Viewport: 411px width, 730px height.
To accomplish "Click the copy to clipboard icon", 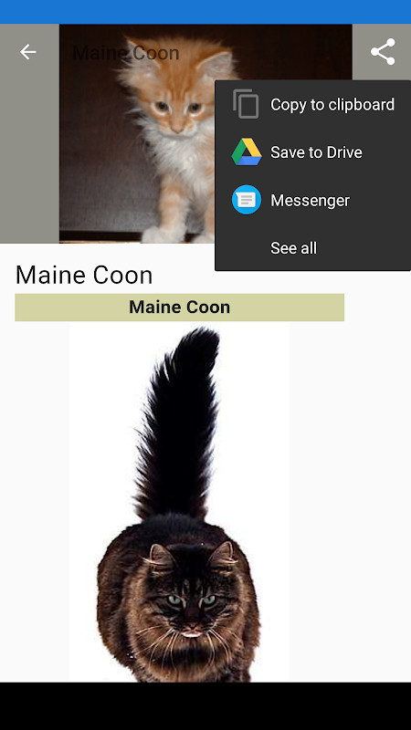I will pos(246,104).
